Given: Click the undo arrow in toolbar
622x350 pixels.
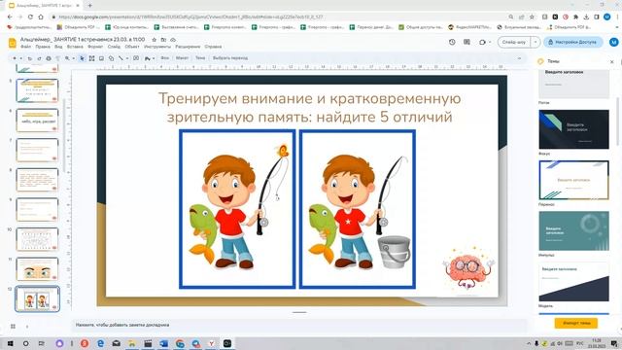Looking at the screenshot, I should click(30, 58).
